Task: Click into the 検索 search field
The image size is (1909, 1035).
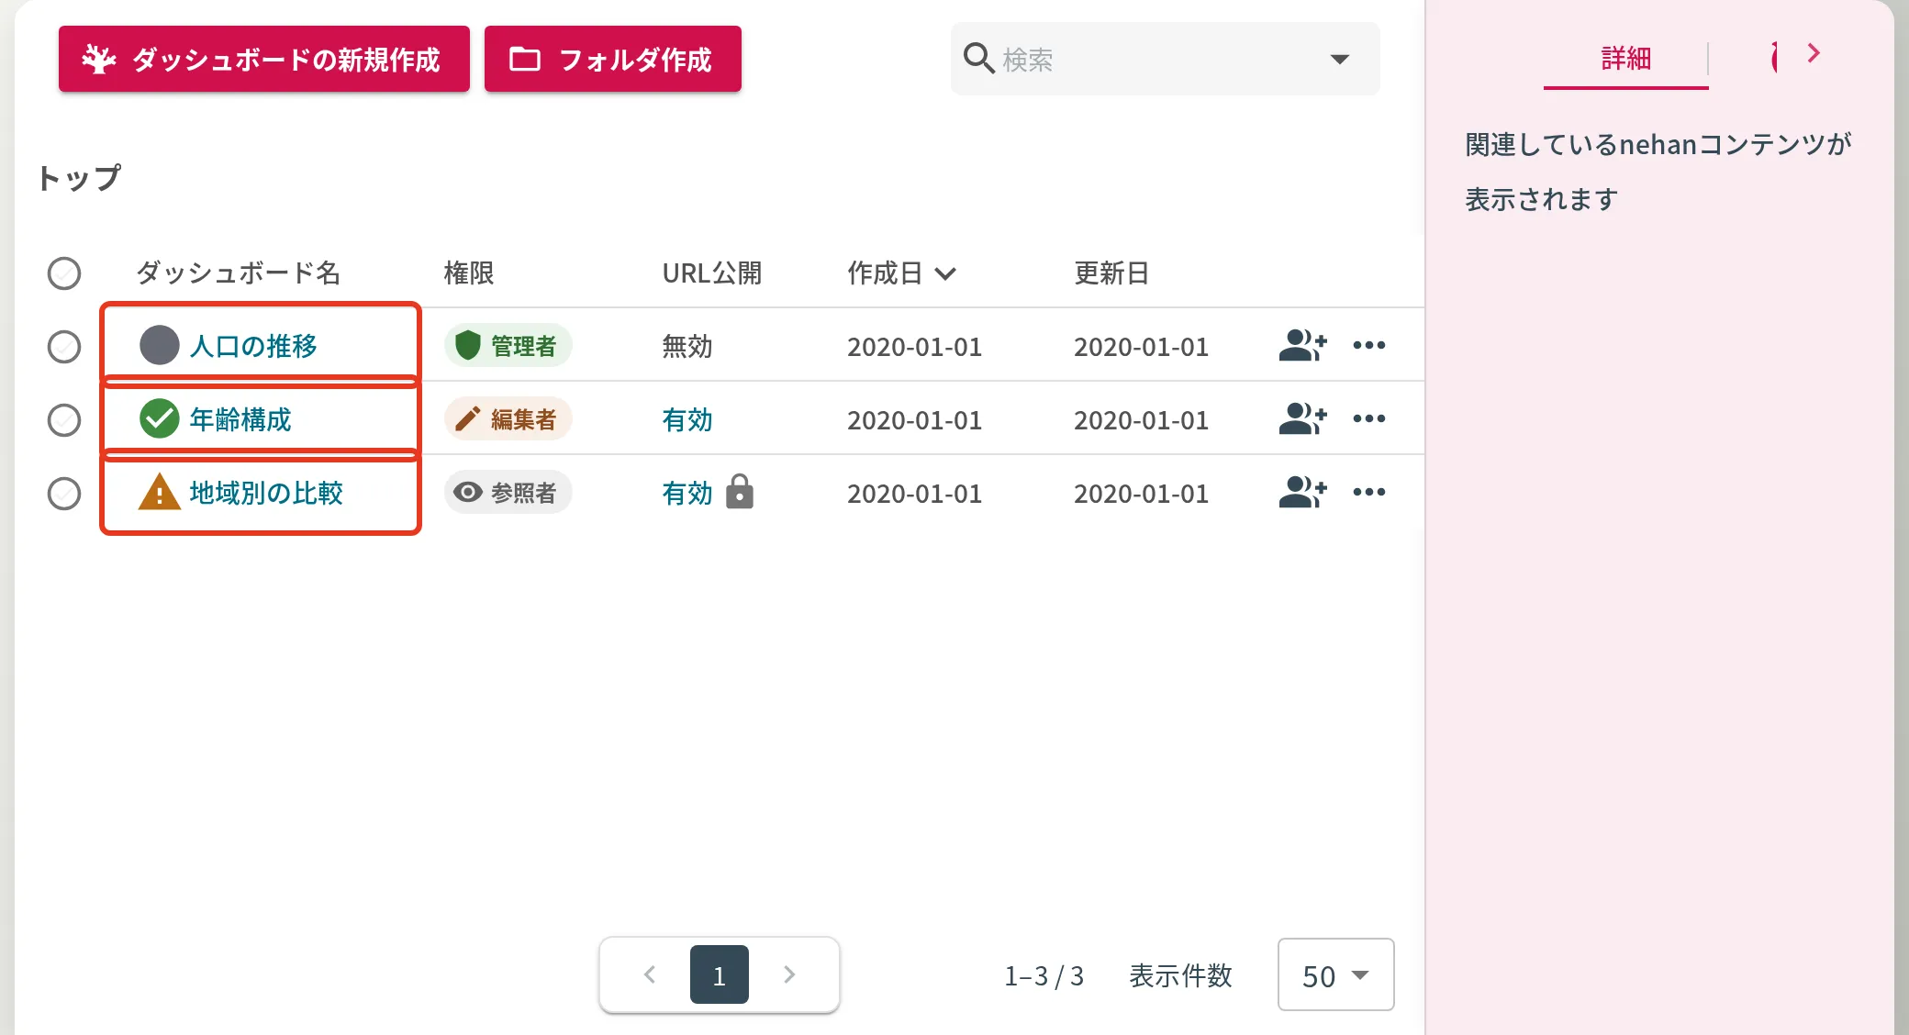Action: [1165, 59]
